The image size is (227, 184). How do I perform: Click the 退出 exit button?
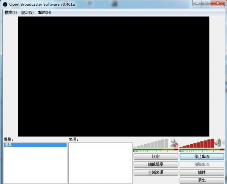[202, 180]
